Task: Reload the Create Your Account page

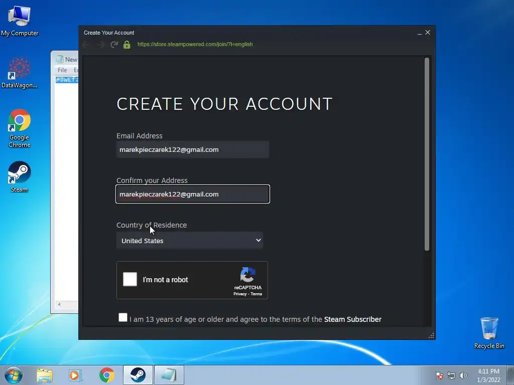Action: click(114, 45)
